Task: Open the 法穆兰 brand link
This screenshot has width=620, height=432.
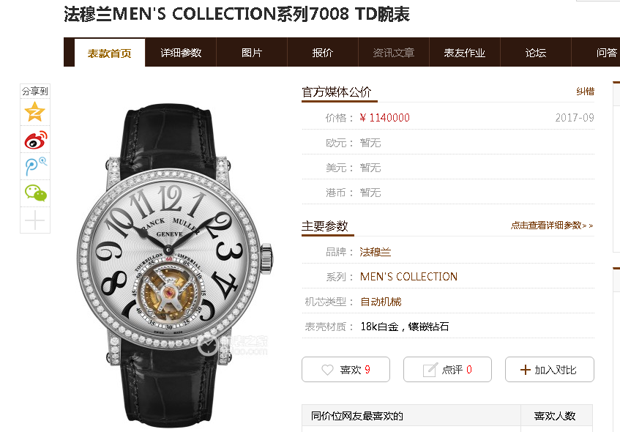Action: [x=376, y=252]
